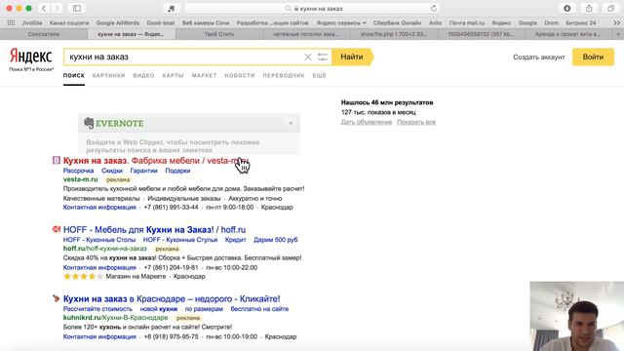
Task: Open Создать аккаунт link
Action: pos(539,58)
